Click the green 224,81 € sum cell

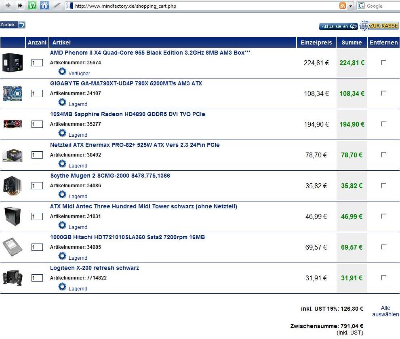pyautogui.click(x=352, y=63)
